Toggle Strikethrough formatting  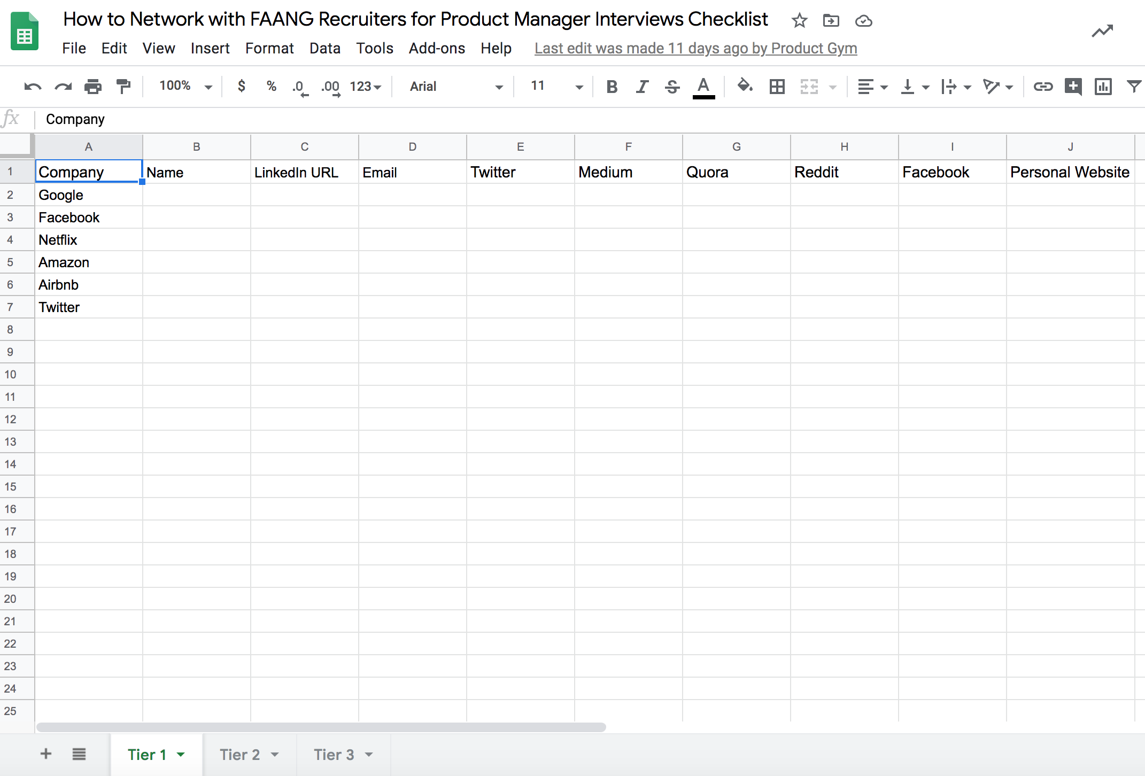pyautogui.click(x=672, y=87)
